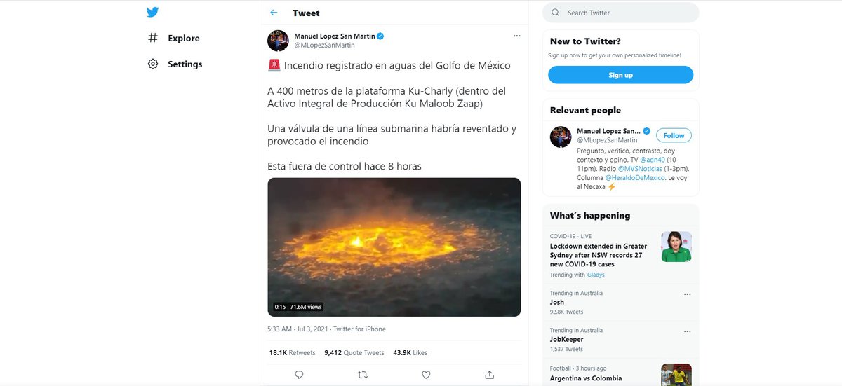Open the Explore hashtag icon

(153, 38)
